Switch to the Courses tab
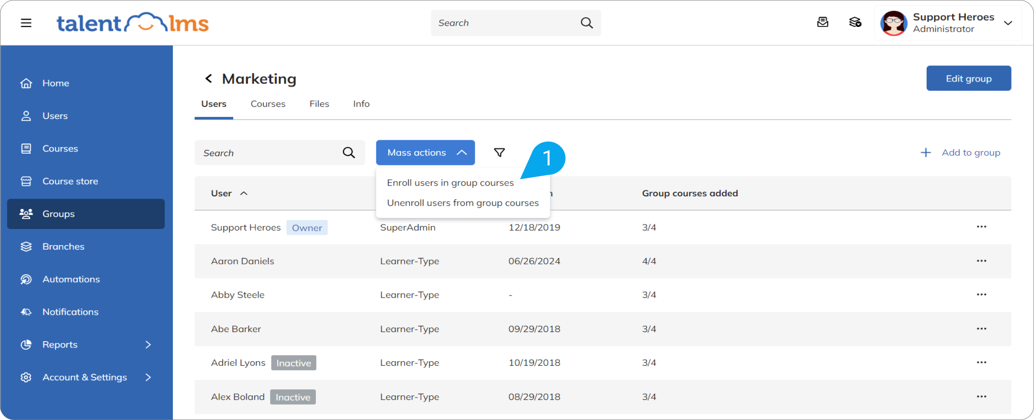 [x=268, y=104]
